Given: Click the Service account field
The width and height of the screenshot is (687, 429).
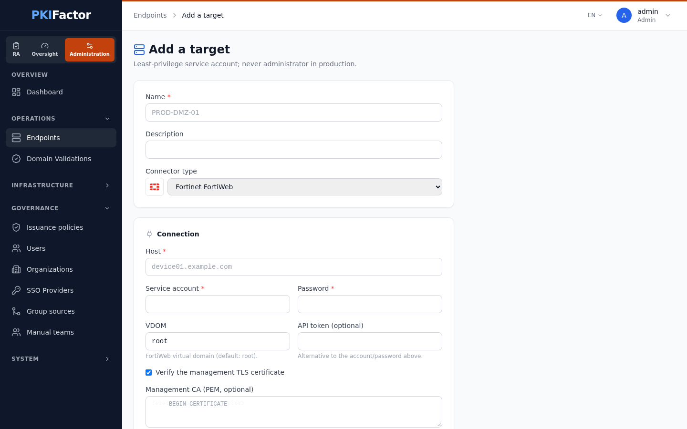Looking at the screenshot, I should coord(218,304).
